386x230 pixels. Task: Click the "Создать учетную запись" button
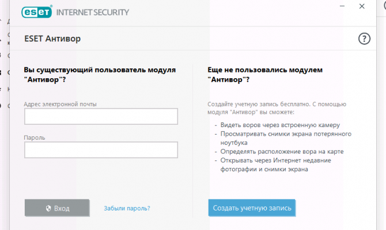[252, 208]
